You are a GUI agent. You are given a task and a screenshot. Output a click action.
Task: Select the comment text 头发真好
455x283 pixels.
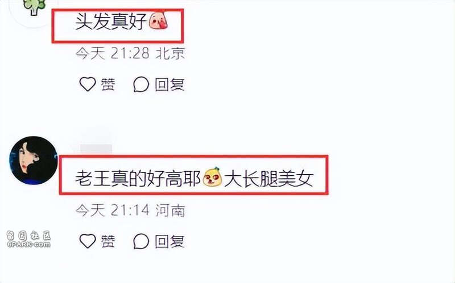point(111,22)
